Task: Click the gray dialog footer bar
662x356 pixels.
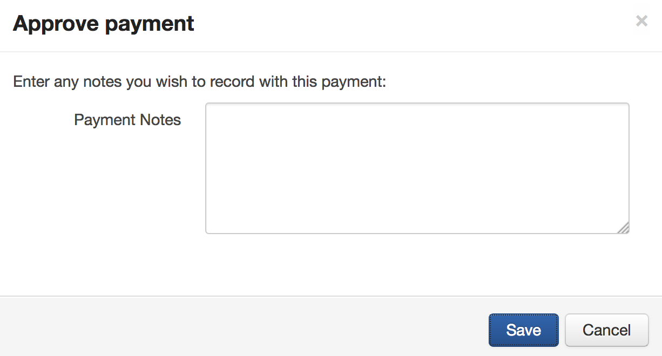Action: click(x=243, y=326)
